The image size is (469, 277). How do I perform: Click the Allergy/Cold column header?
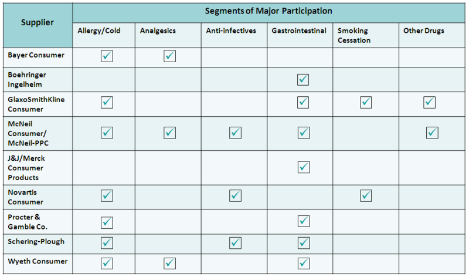click(99, 31)
